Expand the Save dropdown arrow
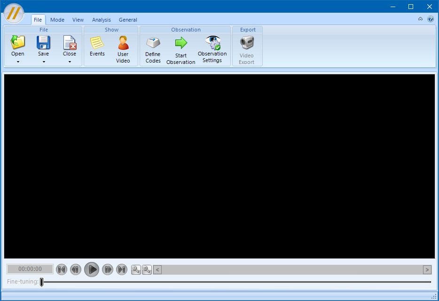This screenshot has height=301, width=439. point(44,62)
